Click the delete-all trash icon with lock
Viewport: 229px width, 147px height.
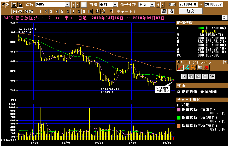click(x=212, y=76)
